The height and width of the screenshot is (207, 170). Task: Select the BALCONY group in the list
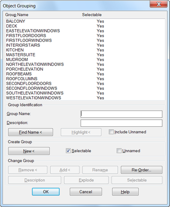point(85,21)
